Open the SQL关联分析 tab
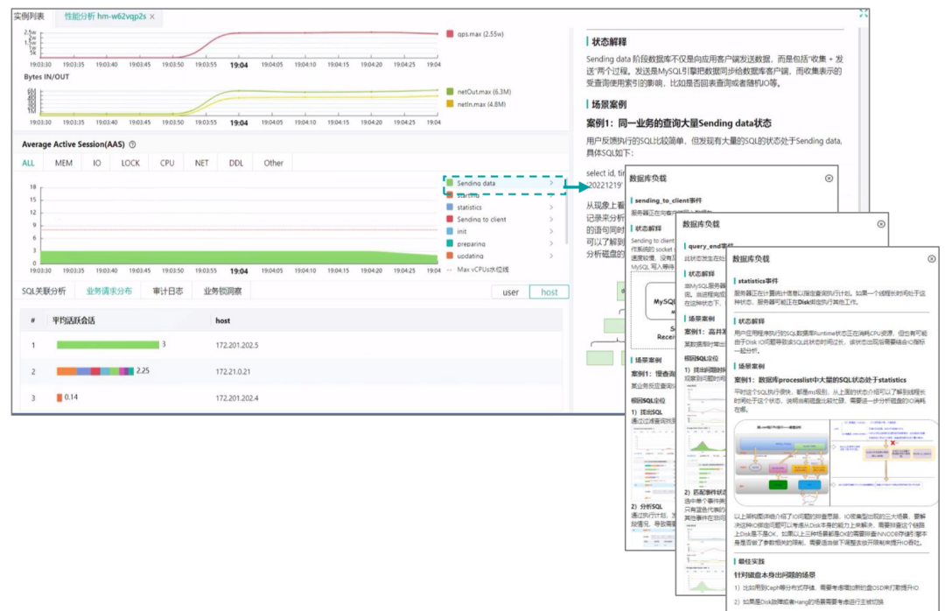Viewport: 945px width, 611px height. pos(44,291)
